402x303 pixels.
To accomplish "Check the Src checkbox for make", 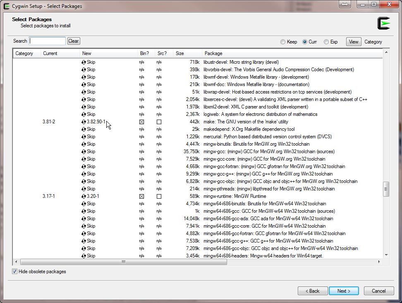I will [159, 122].
